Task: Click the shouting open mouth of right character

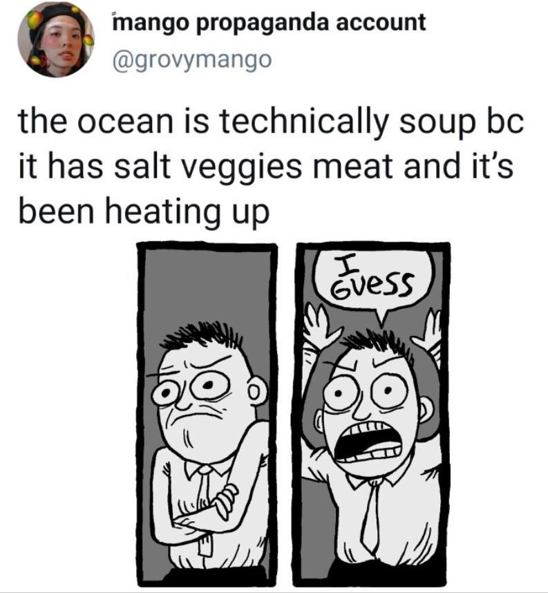Action: (x=369, y=442)
